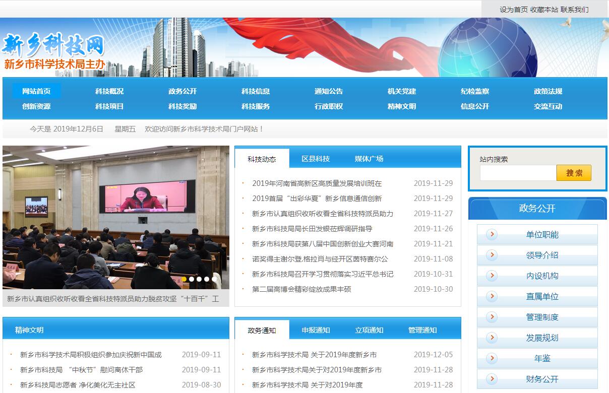This screenshot has width=609, height=393.
Task: Select the third slideshow indicator dot
Action: click(199, 279)
